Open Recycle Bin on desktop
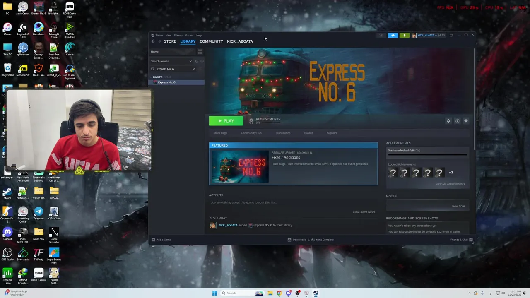Screen dimensions: 530x298 7,70
